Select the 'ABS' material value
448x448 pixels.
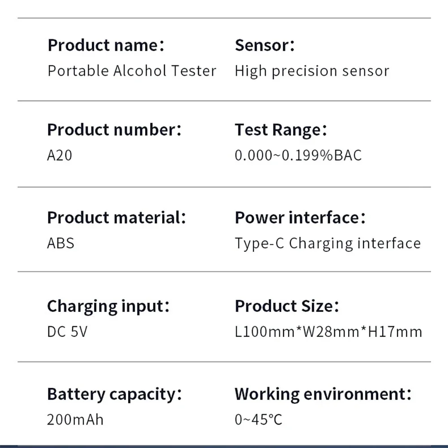click(x=60, y=243)
